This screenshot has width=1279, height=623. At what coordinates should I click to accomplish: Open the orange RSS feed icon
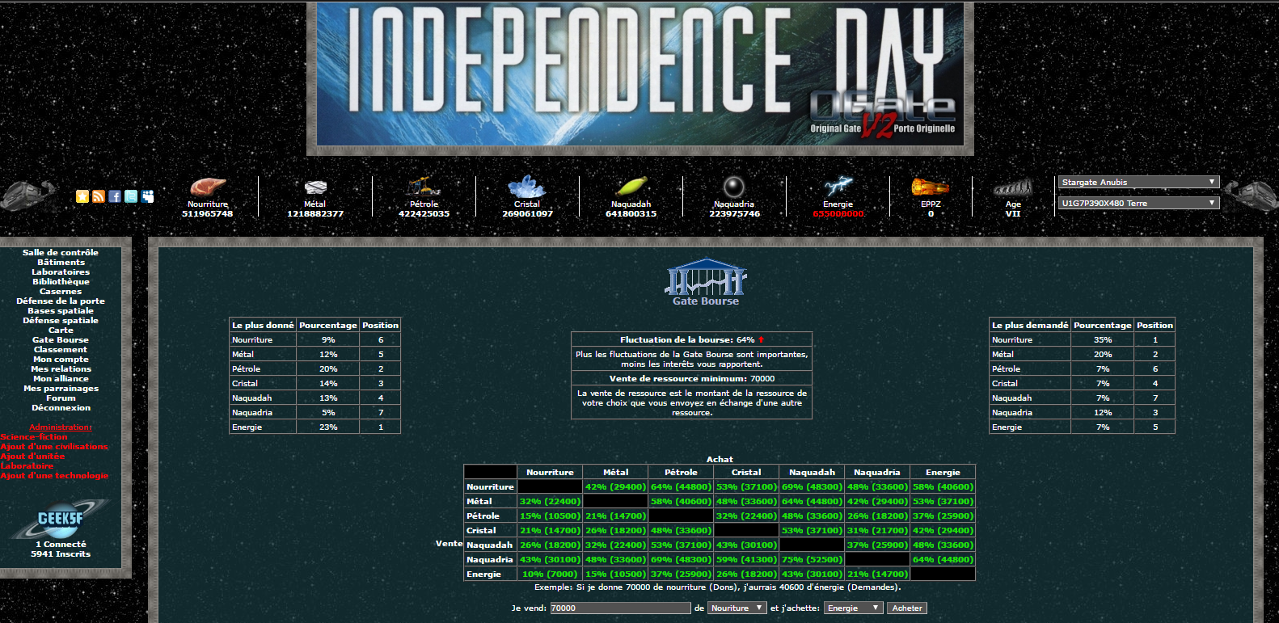(x=99, y=196)
